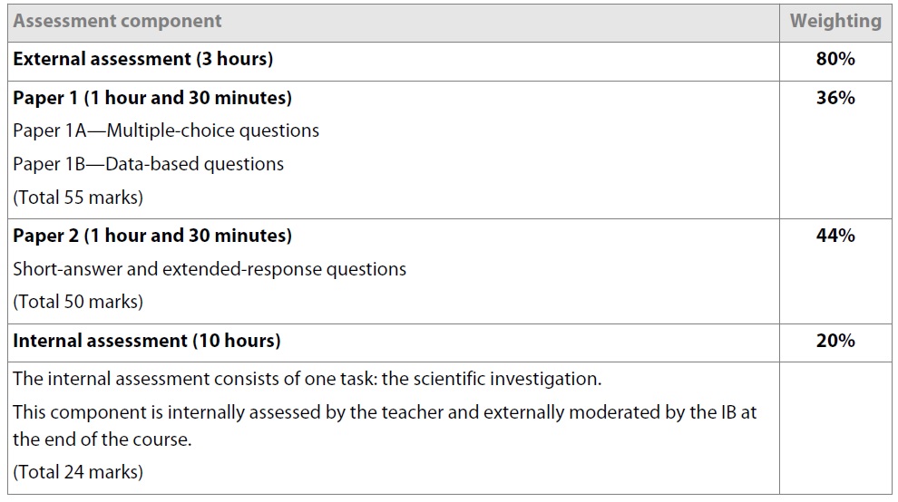Click the (Total 55 marks) line
Viewport: 898px width, 502px height.
pyautogui.click(x=78, y=198)
